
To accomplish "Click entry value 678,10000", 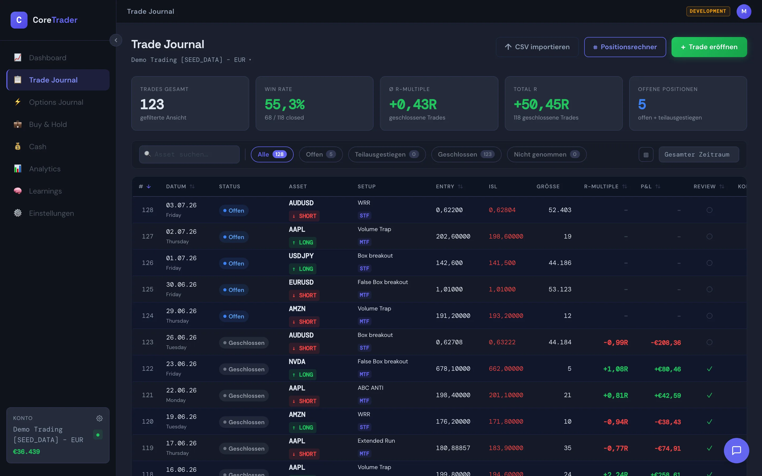I will pos(453,369).
